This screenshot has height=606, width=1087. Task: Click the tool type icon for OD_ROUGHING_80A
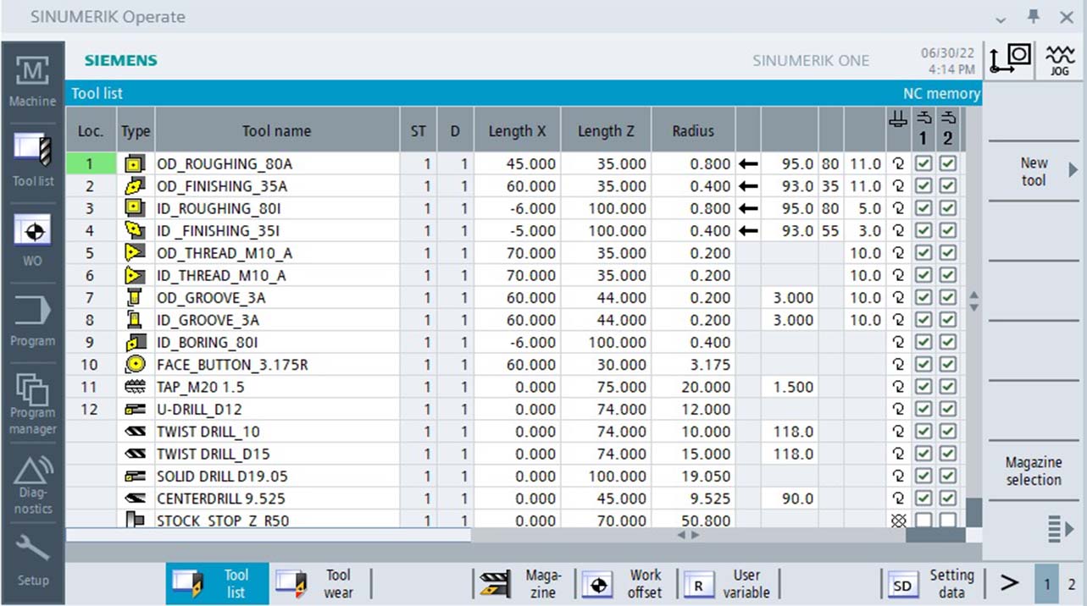134,164
